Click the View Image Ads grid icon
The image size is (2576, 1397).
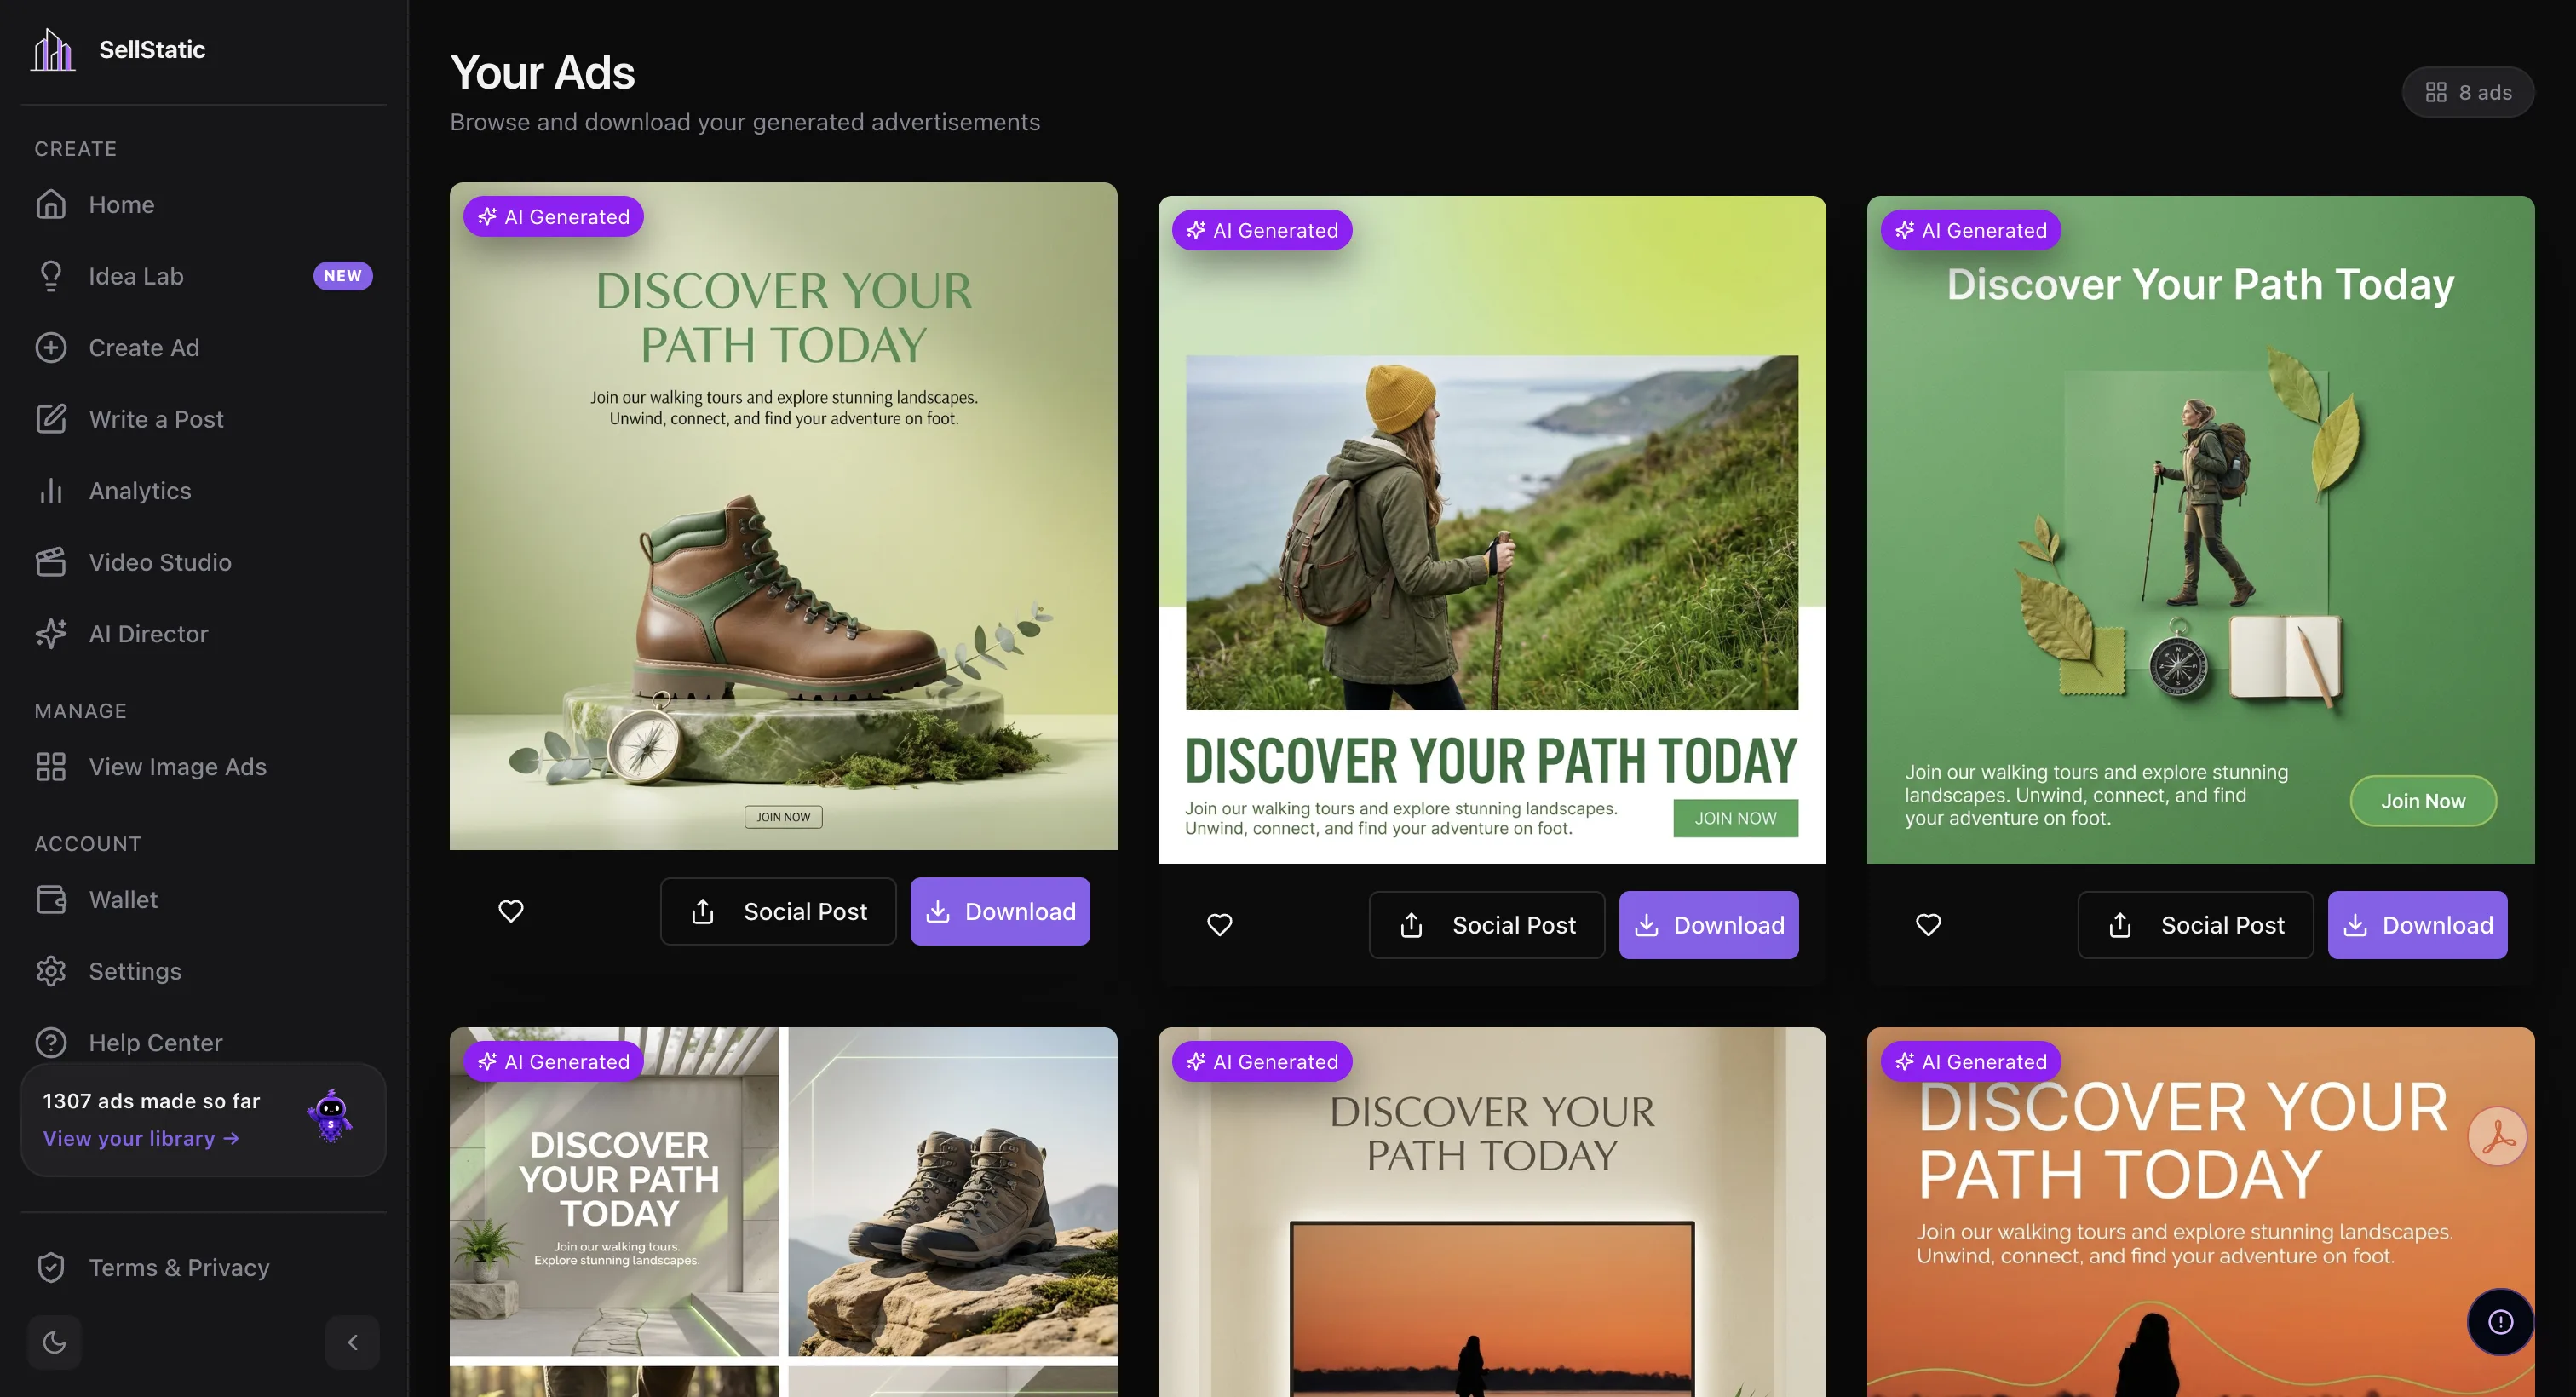[x=51, y=767]
